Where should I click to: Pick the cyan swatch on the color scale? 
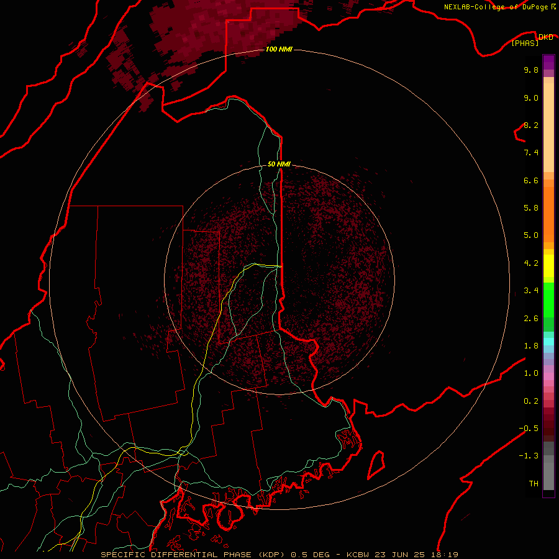click(548, 342)
